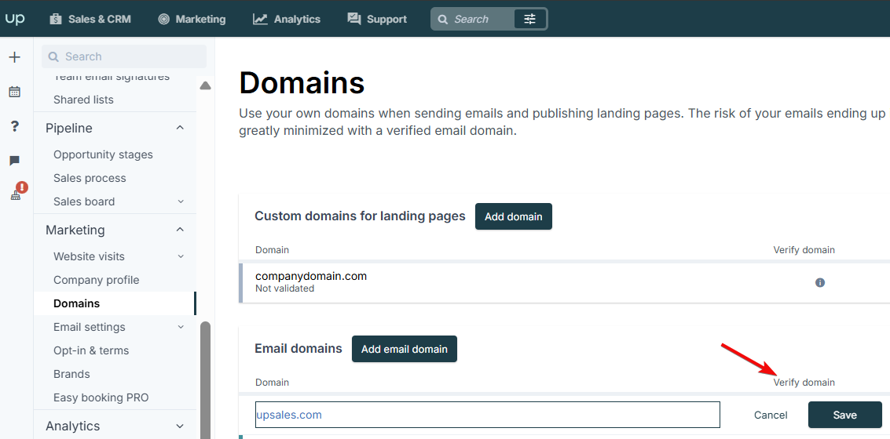Click the Email domains 'Verify domain' column header

(x=804, y=383)
